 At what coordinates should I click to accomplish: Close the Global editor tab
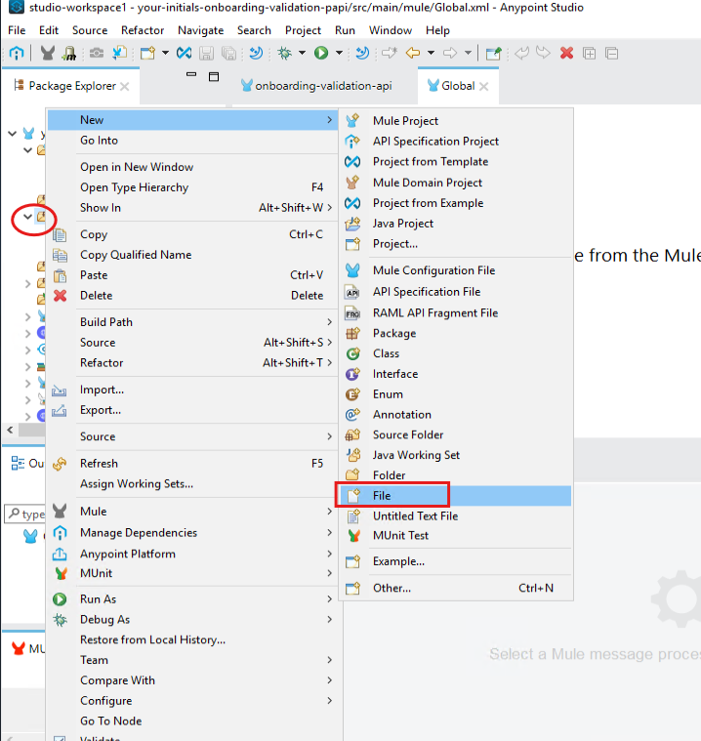484,87
